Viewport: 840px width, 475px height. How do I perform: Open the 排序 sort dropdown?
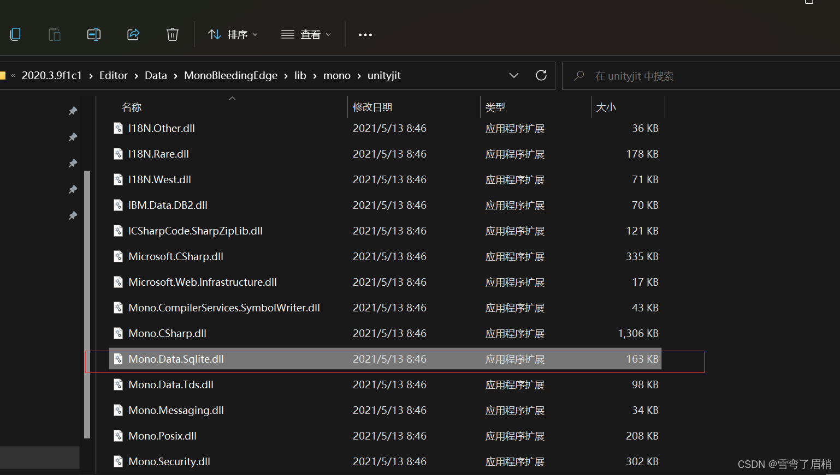pyautogui.click(x=233, y=34)
